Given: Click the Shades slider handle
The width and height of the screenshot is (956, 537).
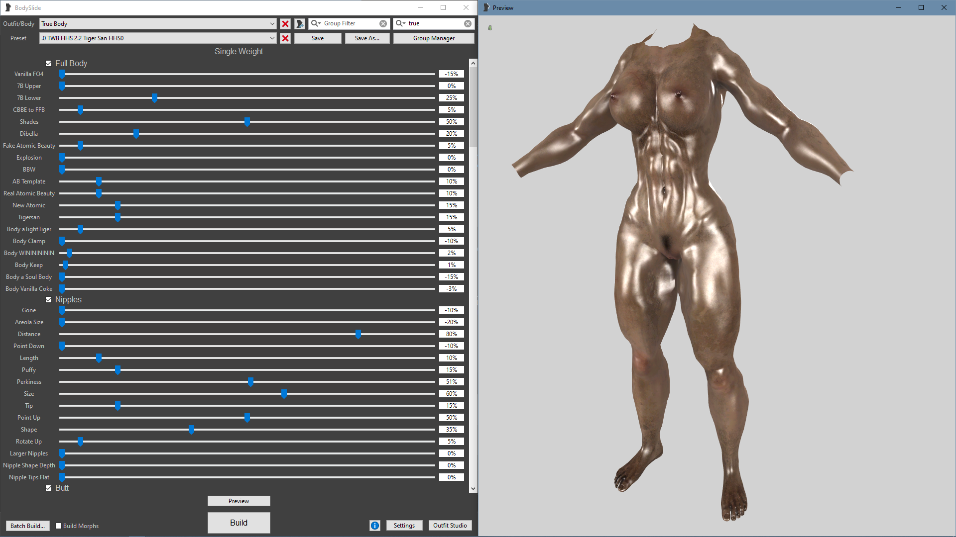Looking at the screenshot, I should click(x=247, y=122).
